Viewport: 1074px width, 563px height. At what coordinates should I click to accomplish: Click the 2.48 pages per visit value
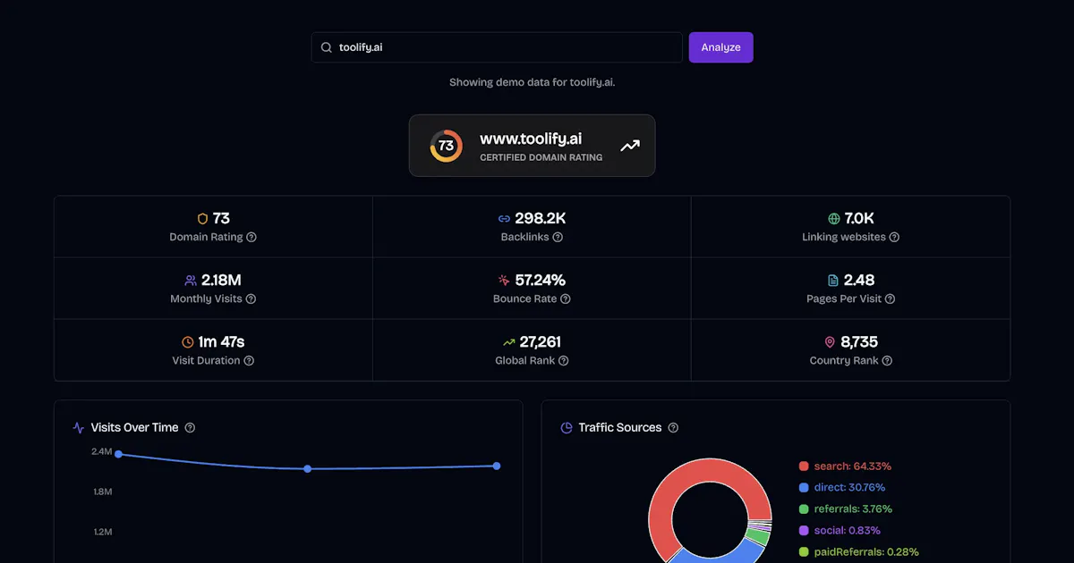859,280
